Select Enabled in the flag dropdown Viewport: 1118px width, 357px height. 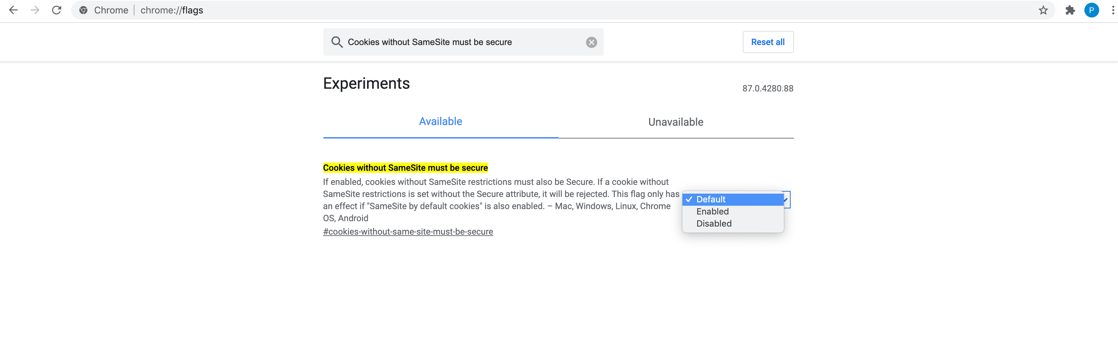[712, 211]
